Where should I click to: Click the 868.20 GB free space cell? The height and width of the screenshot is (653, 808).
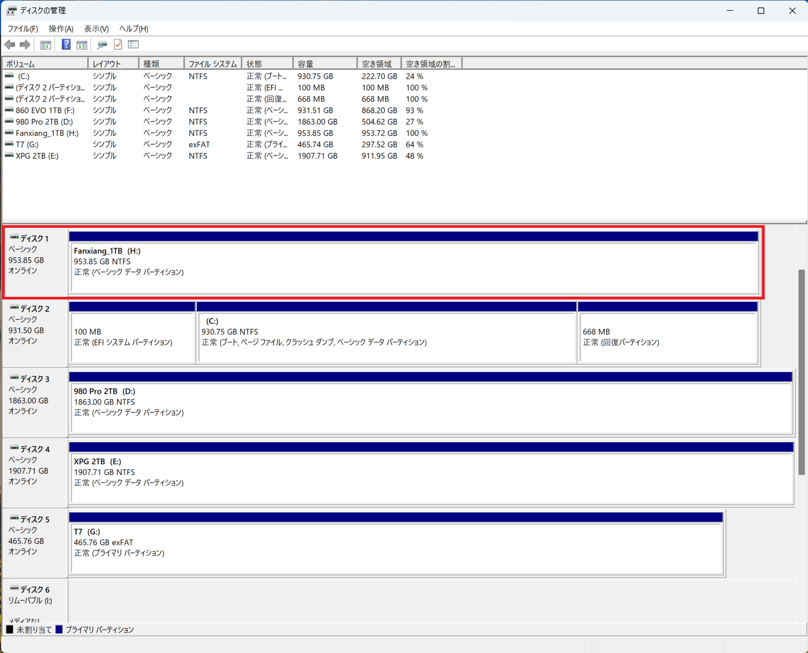[379, 110]
